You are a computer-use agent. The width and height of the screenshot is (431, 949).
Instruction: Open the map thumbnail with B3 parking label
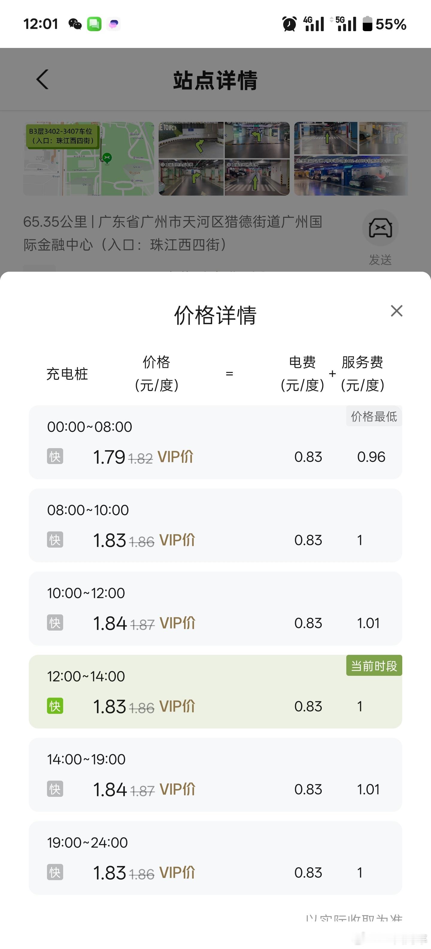89,159
